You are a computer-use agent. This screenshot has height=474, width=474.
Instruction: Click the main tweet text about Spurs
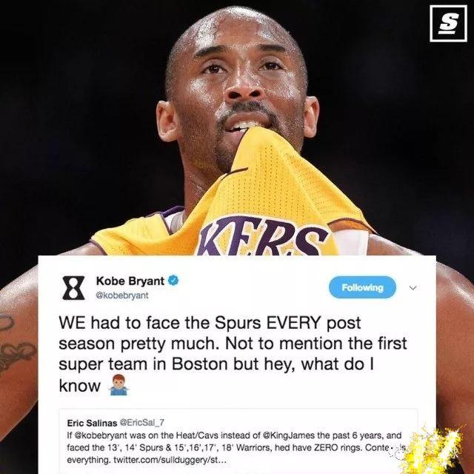click(233, 354)
